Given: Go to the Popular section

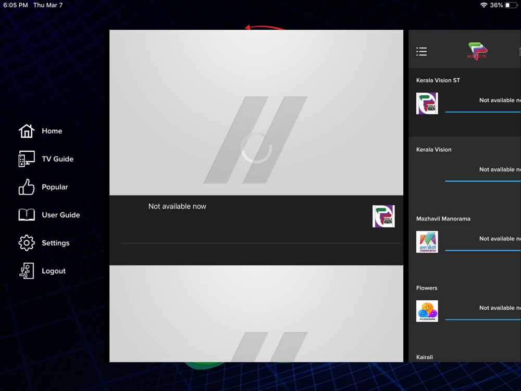Looking at the screenshot, I should pyautogui.click(x=43, y=187).
